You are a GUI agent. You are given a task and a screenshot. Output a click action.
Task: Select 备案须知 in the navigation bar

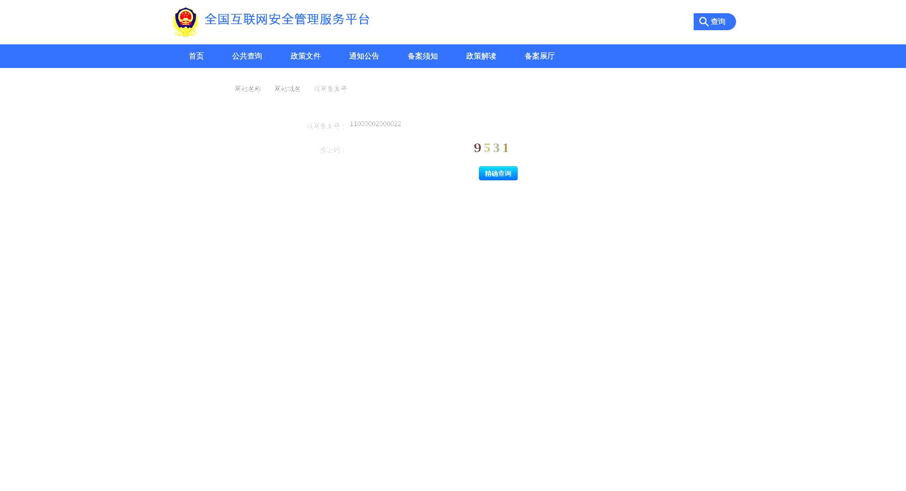tap(422, 56)
